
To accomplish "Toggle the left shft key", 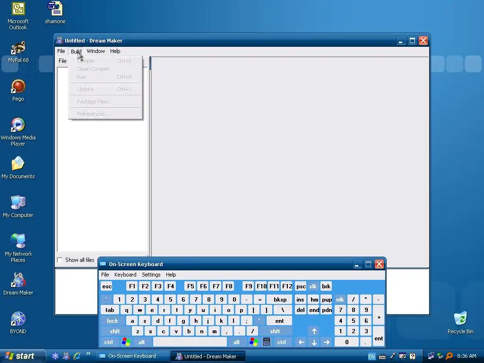I will coord(115,331).
